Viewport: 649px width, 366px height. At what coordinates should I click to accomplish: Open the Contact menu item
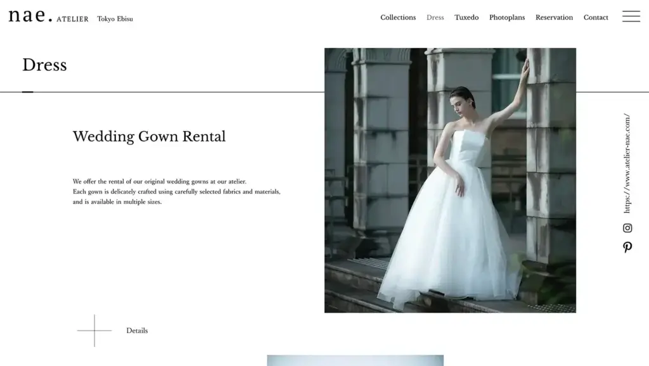tap(596, 17)
